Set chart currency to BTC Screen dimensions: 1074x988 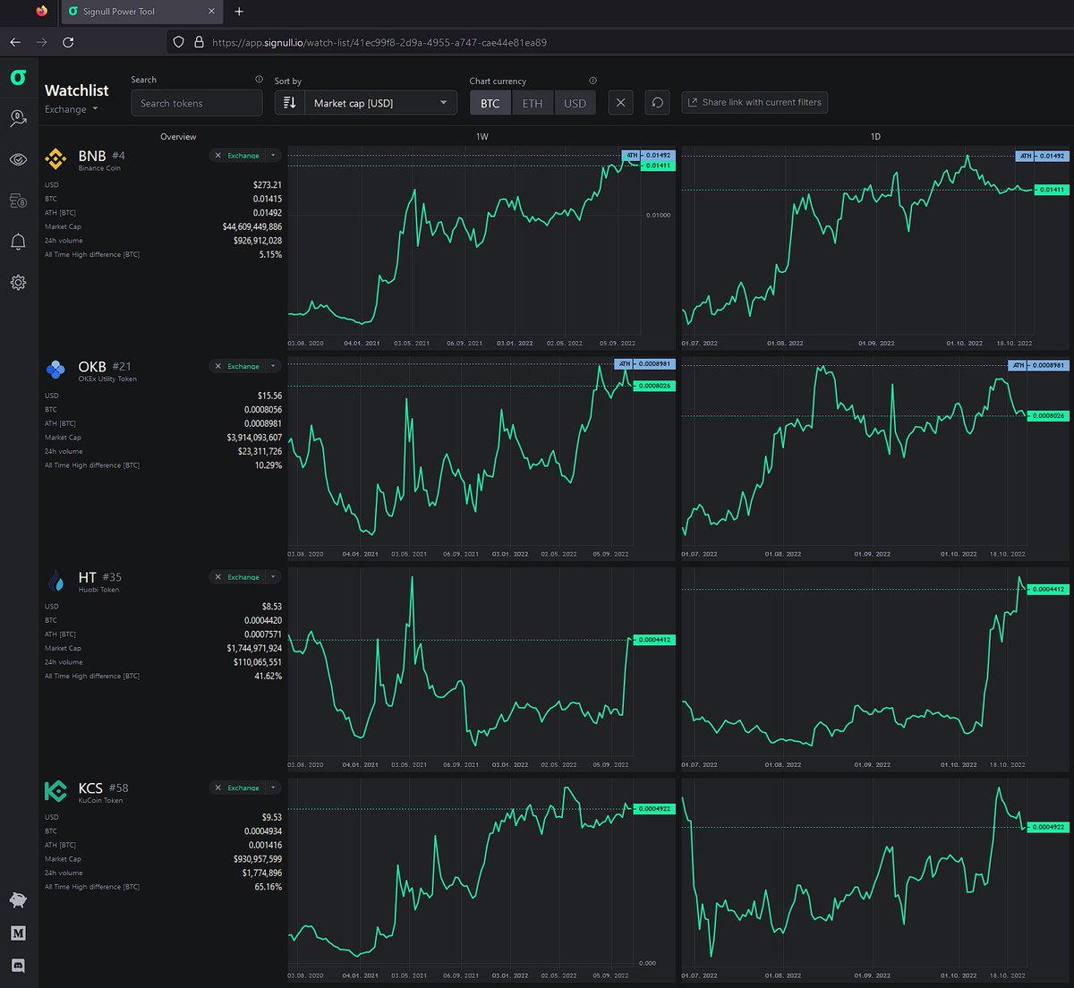[x=490, y=103]
